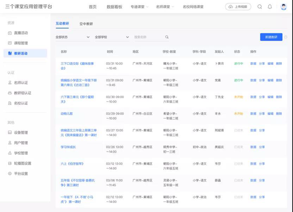Click the 搜索名称 search input field

click(x=148, y=37)
